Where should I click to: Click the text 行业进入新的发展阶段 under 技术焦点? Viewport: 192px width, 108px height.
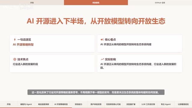(25, 64)
